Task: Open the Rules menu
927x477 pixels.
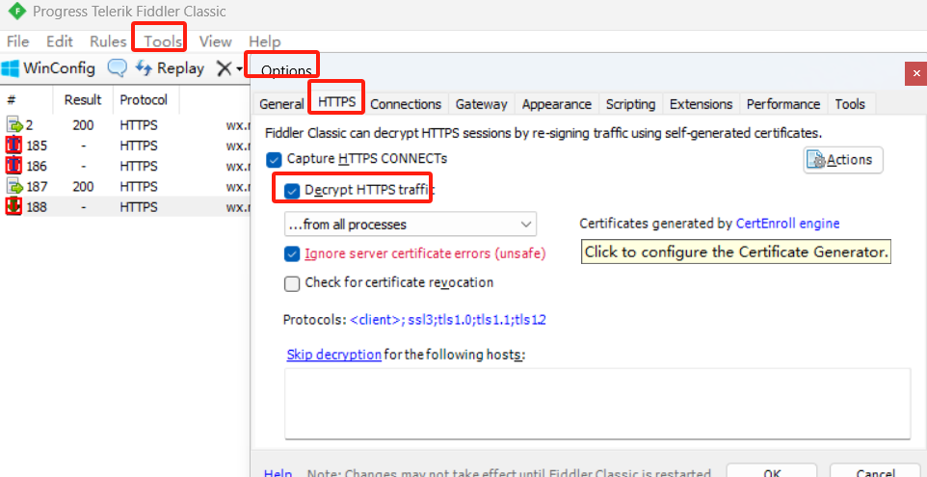Action: 108,41
